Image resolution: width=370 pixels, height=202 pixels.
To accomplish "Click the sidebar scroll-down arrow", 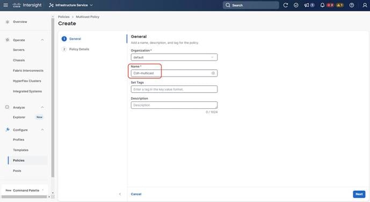I will pyautogui.click(x=53, y=193).
